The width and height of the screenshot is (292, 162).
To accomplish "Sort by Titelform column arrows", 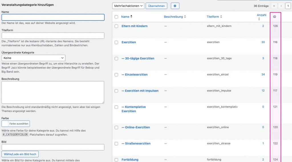I will point(221,17).
